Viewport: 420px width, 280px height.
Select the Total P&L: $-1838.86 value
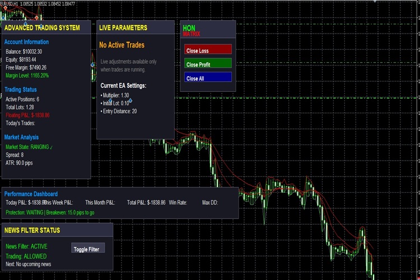(146, 203)
